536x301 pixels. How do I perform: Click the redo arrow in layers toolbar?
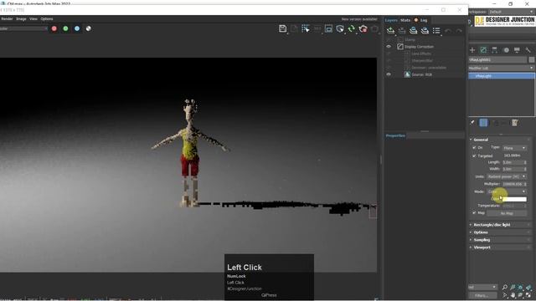[x=459, y=31]
